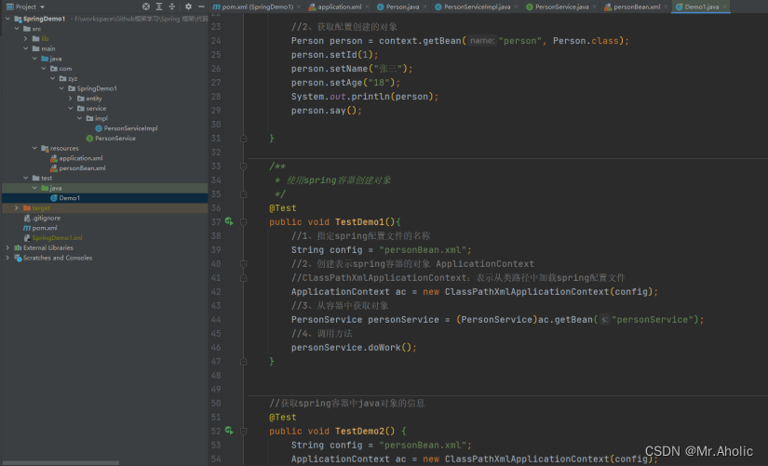Close the PersonService.java editor tab
This screenshot has height=466, width=768.
click(594, 7)
